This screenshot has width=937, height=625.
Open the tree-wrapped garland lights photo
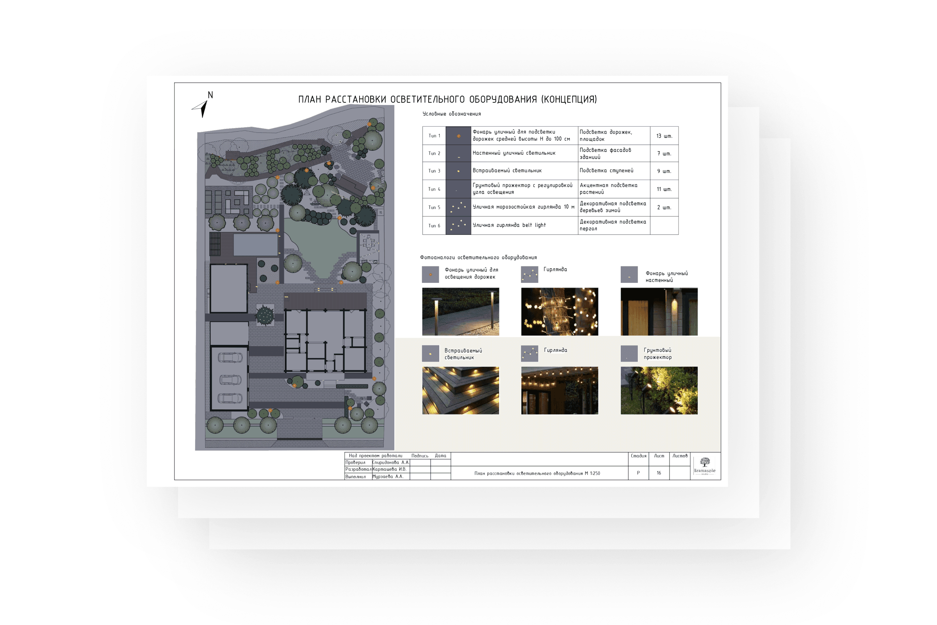(559, 312)
